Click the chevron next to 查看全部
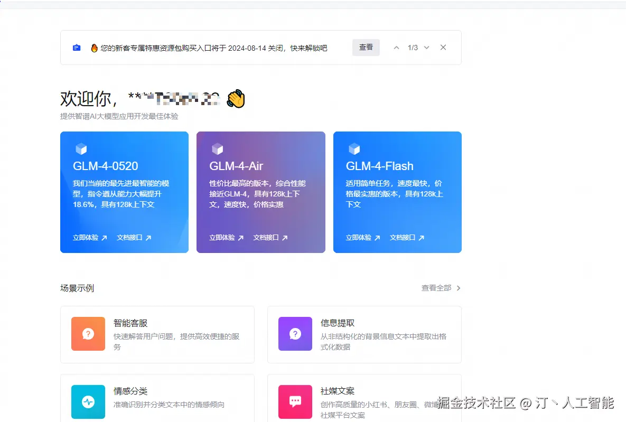 459,288
